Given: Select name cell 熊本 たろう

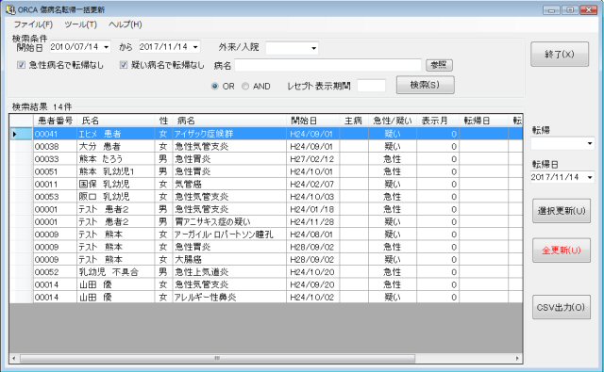Looking at the screenshot, I should click(116, 159).
